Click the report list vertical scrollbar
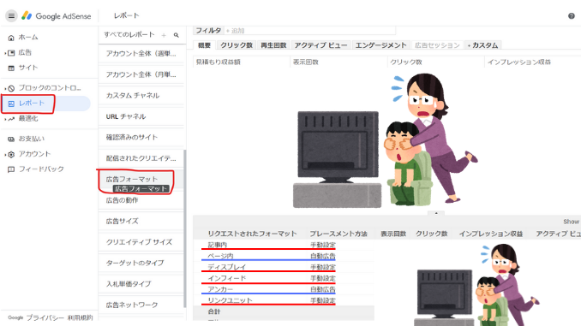 185,228
